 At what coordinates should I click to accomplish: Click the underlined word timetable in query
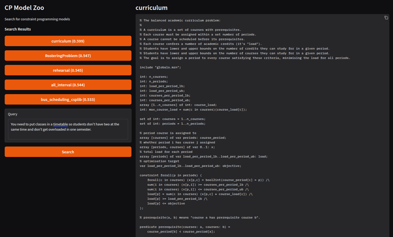tap(60, 124)
